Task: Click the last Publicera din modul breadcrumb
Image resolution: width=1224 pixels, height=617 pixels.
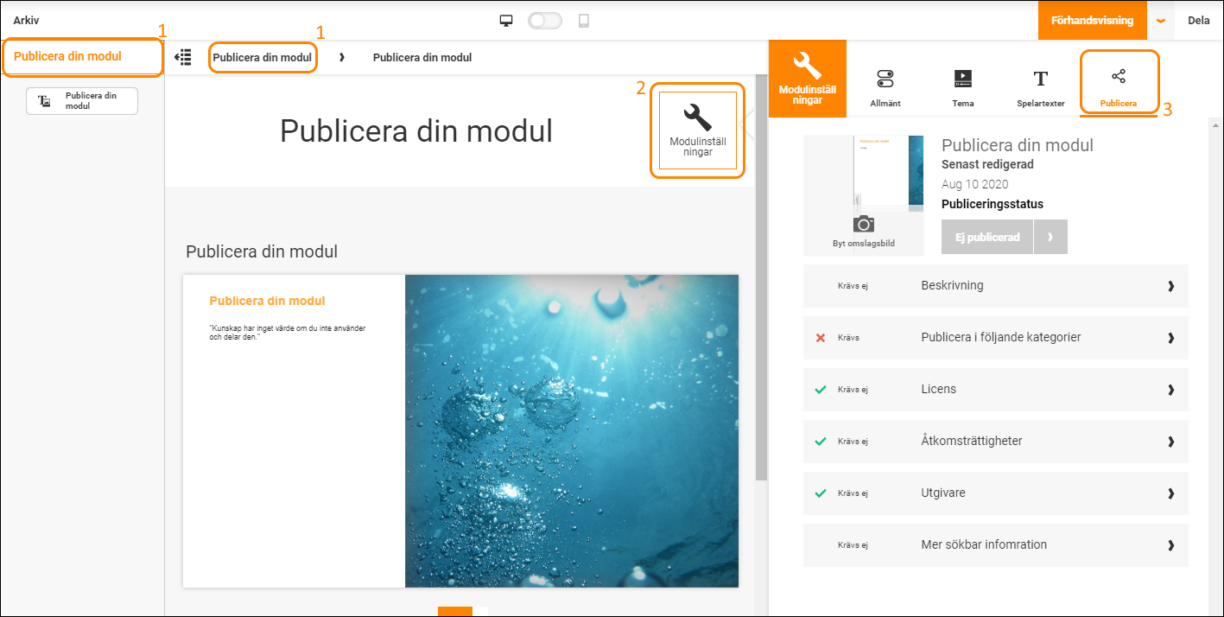Action: click(422, 58)
